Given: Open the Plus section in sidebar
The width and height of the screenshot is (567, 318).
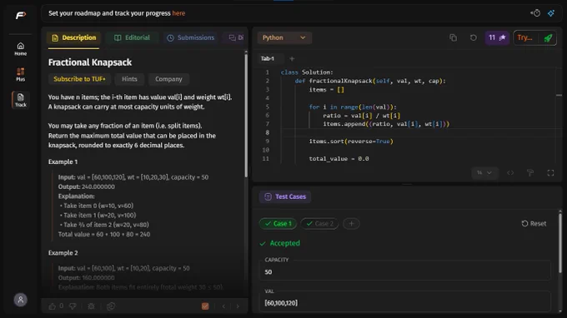Looking at the screenshot, I should pos(21,74).
